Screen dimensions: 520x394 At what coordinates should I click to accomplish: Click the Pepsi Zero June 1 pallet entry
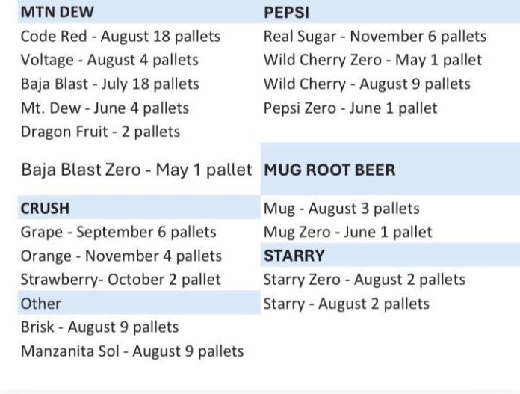click(350, 108)
